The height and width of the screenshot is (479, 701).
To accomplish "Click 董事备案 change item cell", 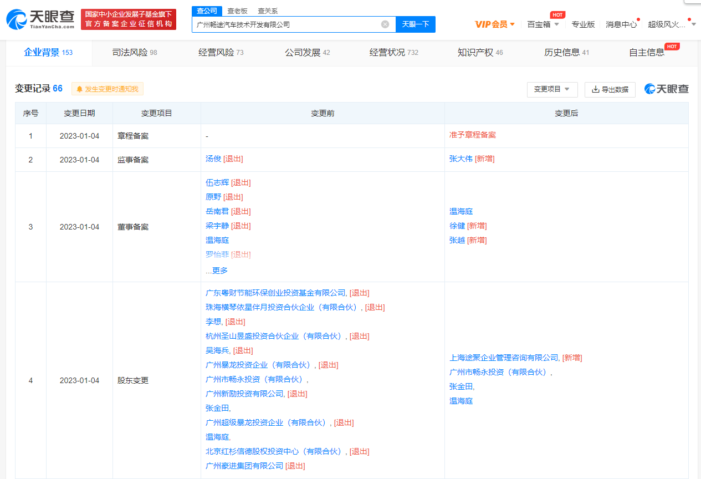I will [156, 227].
